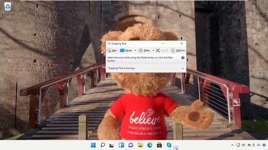The width and height of the screenshot is (268, 150).
Task: Close the Snipping Tool window
Action: tap(182, 43)
